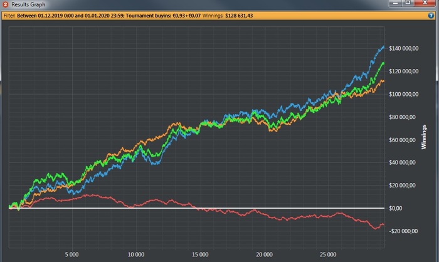Click the vertical Winnings axis title

(x=424, y=137)
